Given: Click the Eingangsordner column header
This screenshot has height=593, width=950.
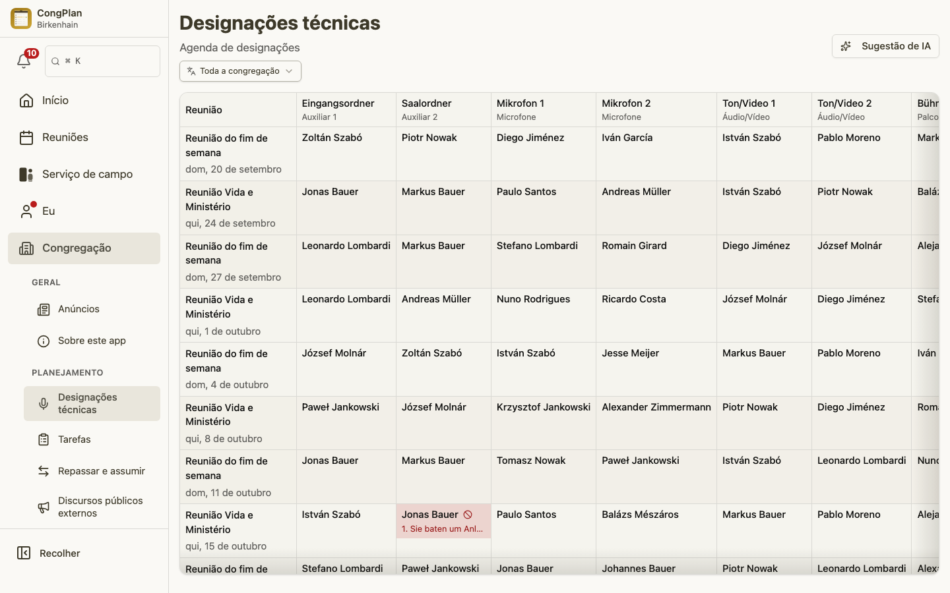Looking at the screenshot, I should [346, 110].
